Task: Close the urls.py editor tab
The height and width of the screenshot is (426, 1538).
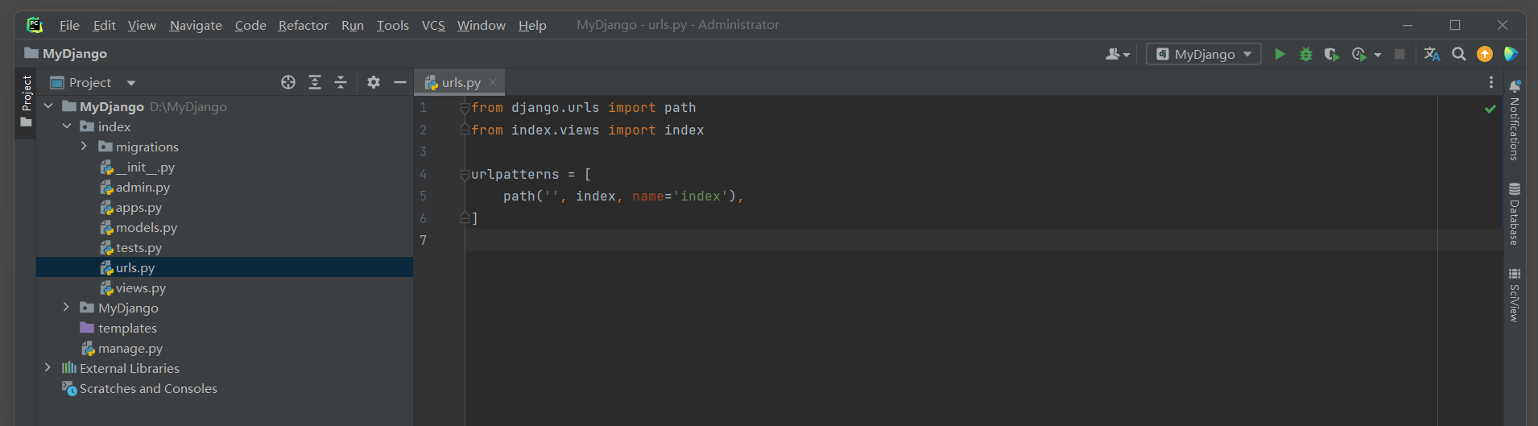Action: [x=493, y=82]
